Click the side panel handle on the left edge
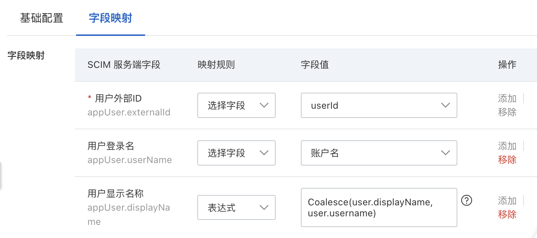 [x=1, y=175]
